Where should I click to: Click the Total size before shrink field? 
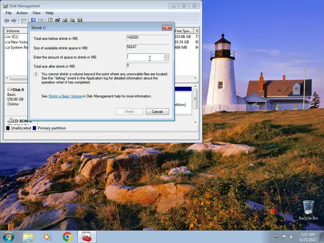click(148, 38)
